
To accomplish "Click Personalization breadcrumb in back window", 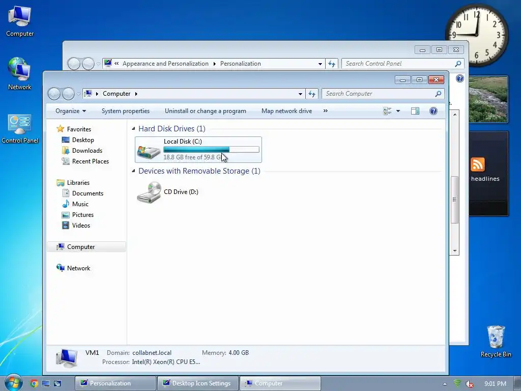I will point(241,64).
